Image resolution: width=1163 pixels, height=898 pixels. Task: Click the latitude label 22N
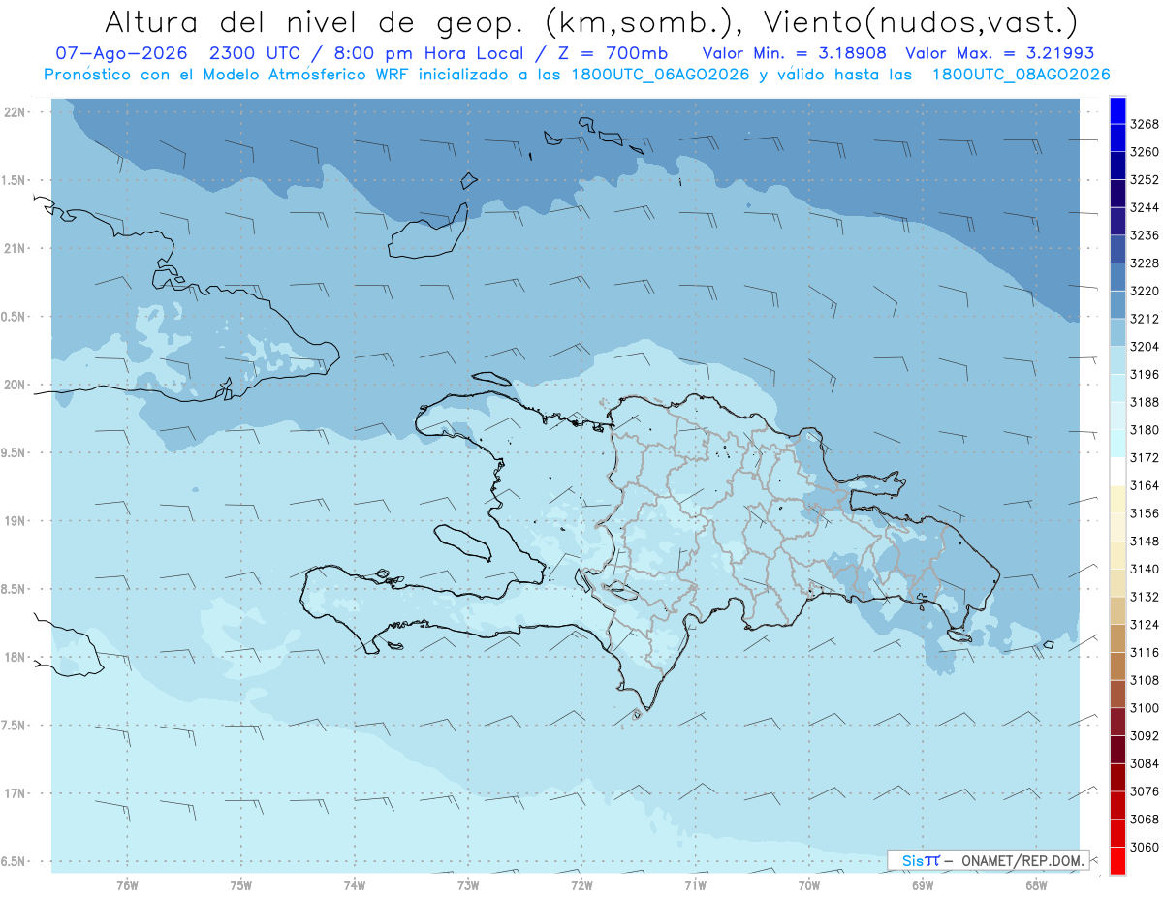pos(15,111)
